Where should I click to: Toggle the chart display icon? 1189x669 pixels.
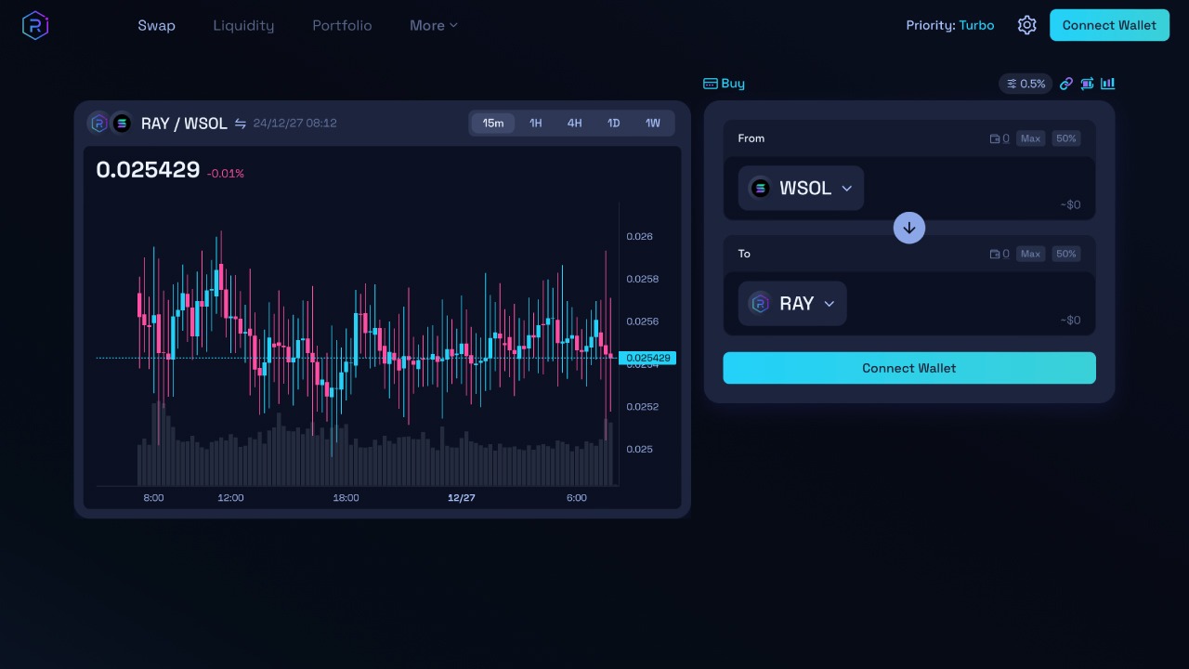pos(1107,84)
